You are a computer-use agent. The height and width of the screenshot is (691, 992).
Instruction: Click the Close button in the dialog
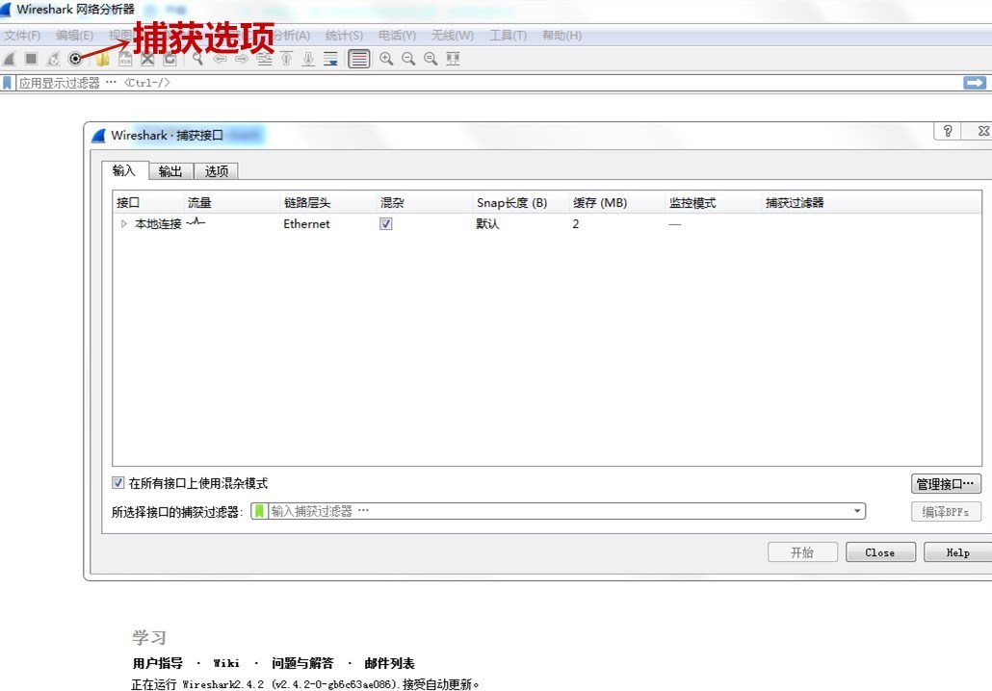880,552
